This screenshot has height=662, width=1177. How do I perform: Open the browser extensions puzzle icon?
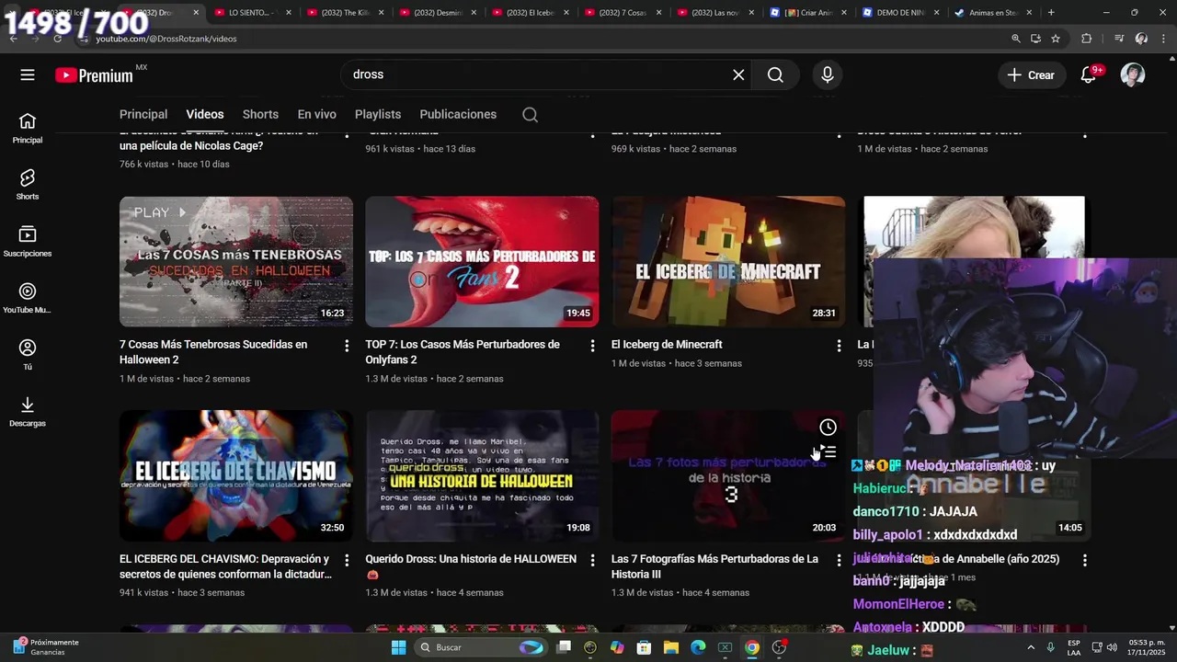pyautogui.click(x=1086, y=39)
